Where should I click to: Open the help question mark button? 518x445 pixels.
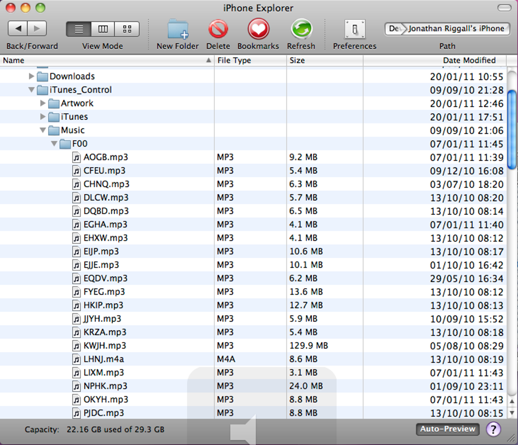tap(493, 429)
